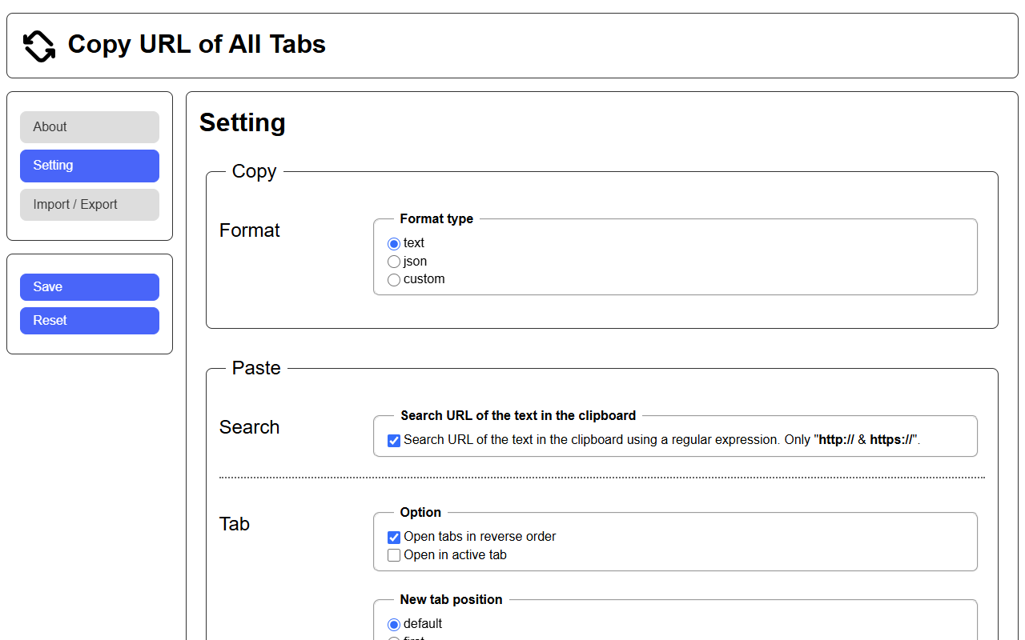Click the Reset button
The height and width of the screenshot is (640, 1025).
[x=89, y=320]
